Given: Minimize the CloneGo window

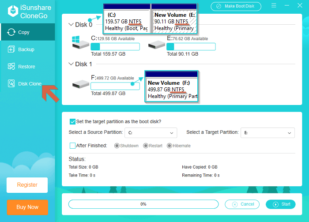Looking at the screenshot, I should pyautogui.click(x=287, y=5).
